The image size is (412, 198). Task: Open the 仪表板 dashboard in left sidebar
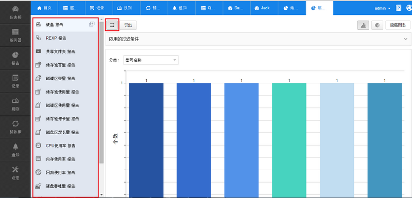pyautogui.click(x=15, y=13)
